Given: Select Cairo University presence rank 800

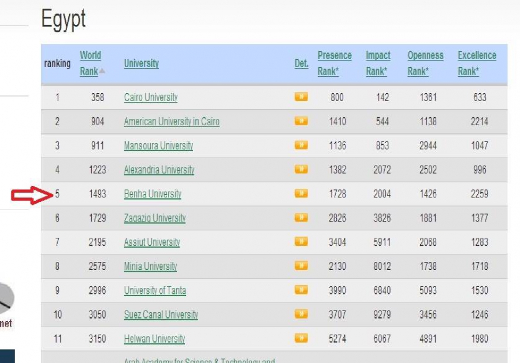Looking at the screenshot, I should pyautogui.click(x=337, y=98).
